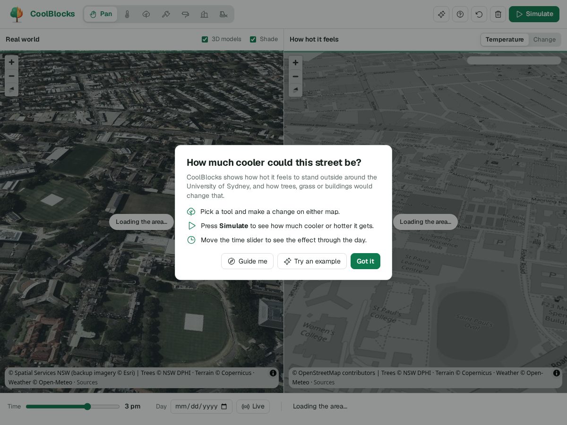Zoom out on the How hot it feels map

pos(295,76)
